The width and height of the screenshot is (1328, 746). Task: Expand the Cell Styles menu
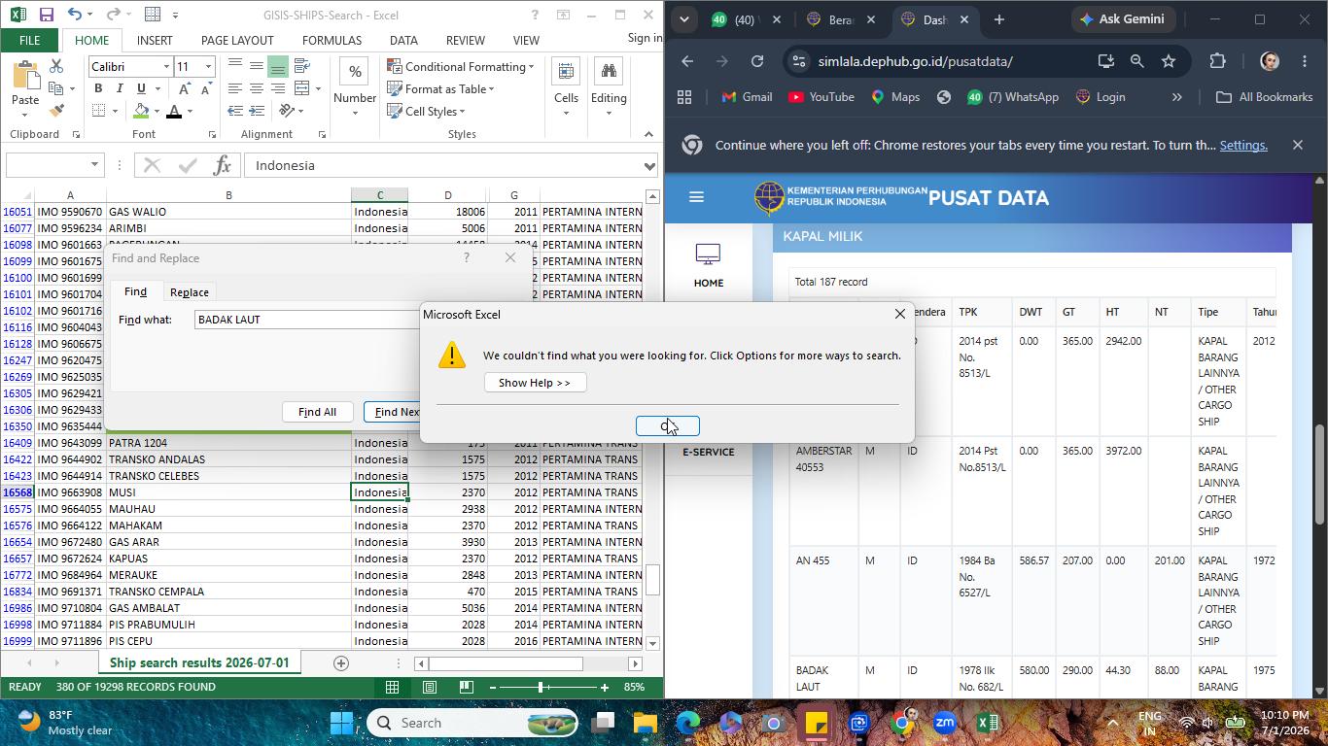427,111
